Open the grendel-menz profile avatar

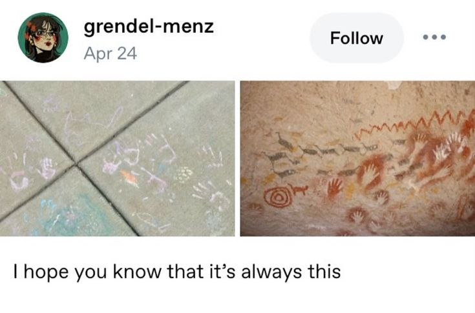(x=43, y=37)
